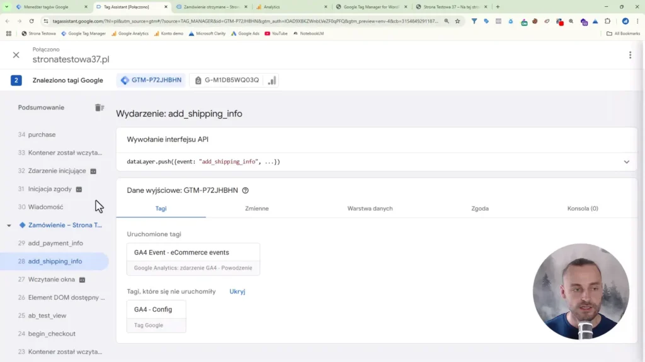Select event 24 begin_checkout
Image resolution: width=645 pixels, height=362 pixels.
coord(54,333)
